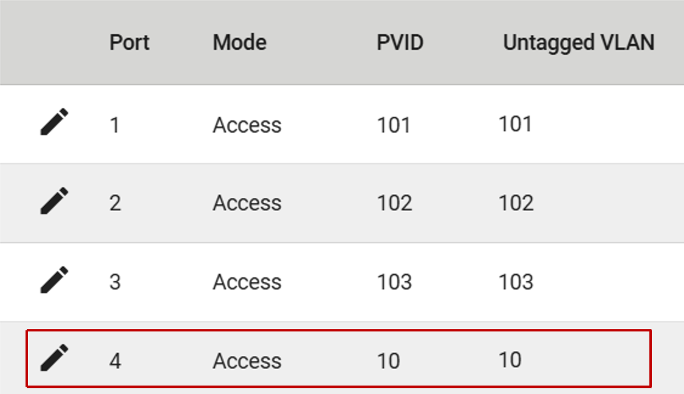The height and width of the screenshot is (394, 684).
Task: Click PVID value 101 in port 1 row
Action: pos(394,125)
